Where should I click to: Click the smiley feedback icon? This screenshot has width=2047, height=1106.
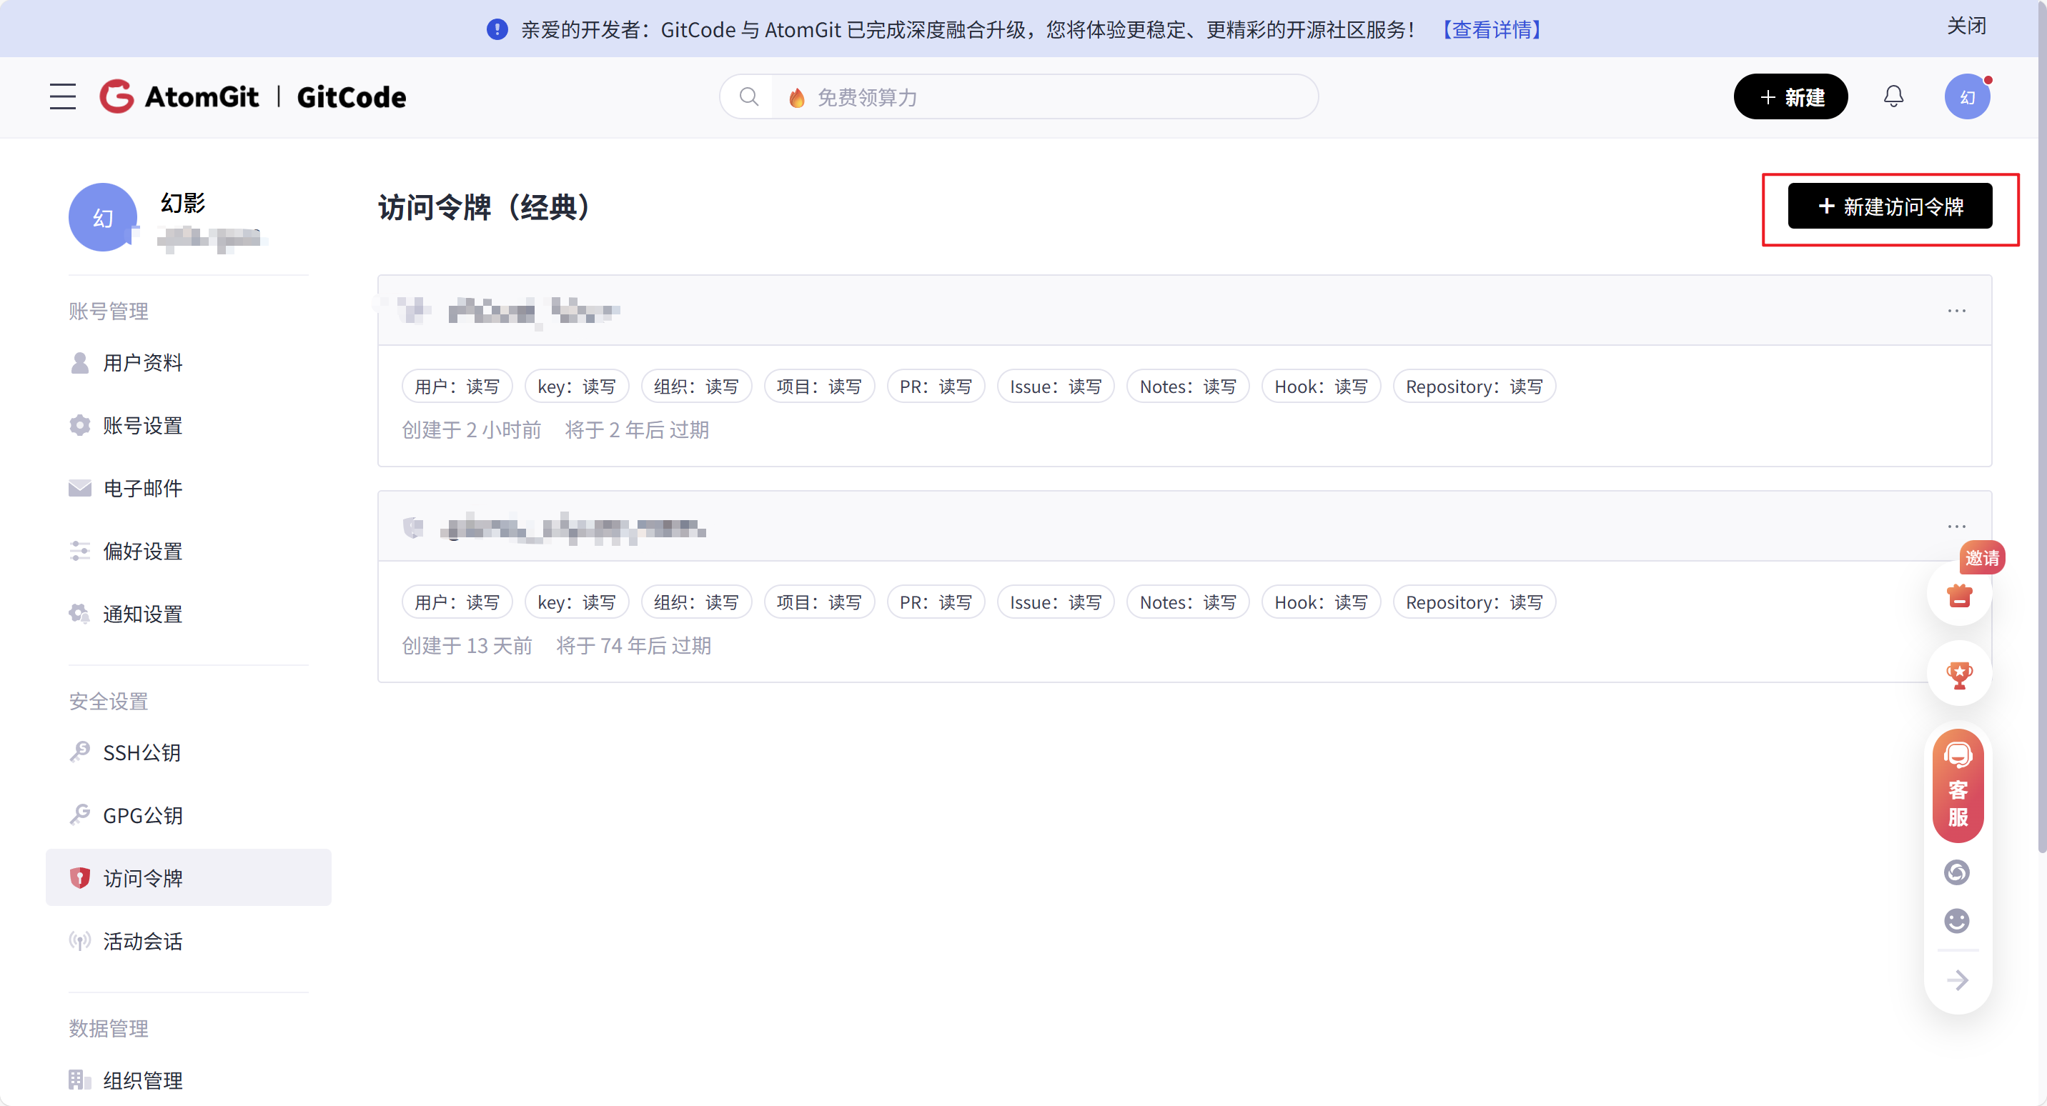(x=1956, y=921)
